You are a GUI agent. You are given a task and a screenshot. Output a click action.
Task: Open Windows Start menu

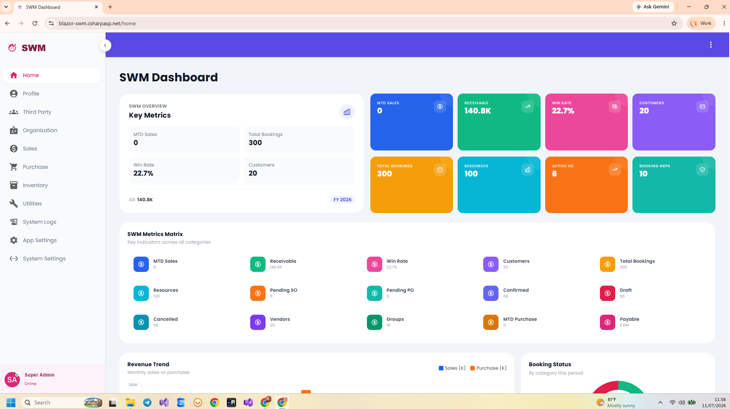click(11, 403)
